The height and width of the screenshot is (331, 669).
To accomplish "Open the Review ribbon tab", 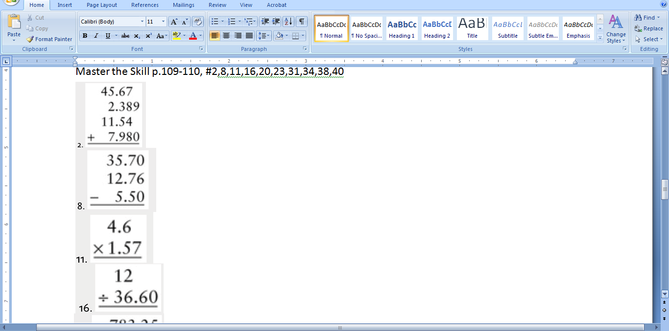I will coord(217,5).
